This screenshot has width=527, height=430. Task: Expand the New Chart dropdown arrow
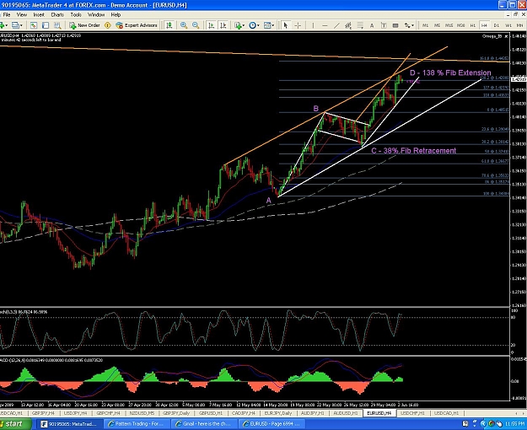pyautogui.click(x=7, y=25)
